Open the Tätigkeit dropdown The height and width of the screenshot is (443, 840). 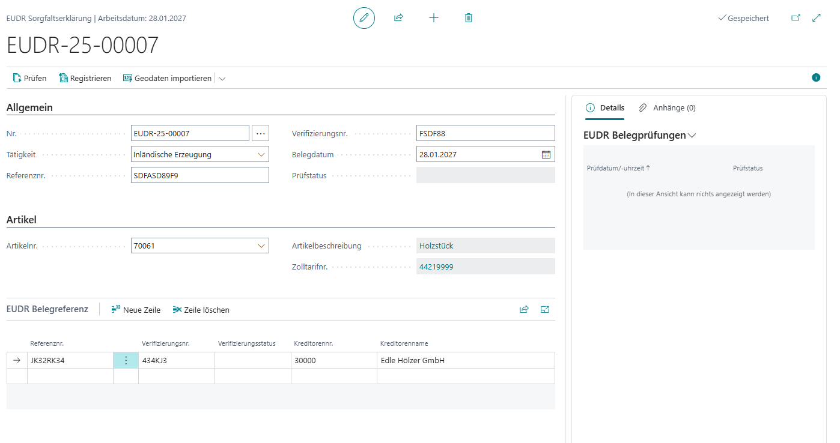pyautogui.click(x=261, y=154)
